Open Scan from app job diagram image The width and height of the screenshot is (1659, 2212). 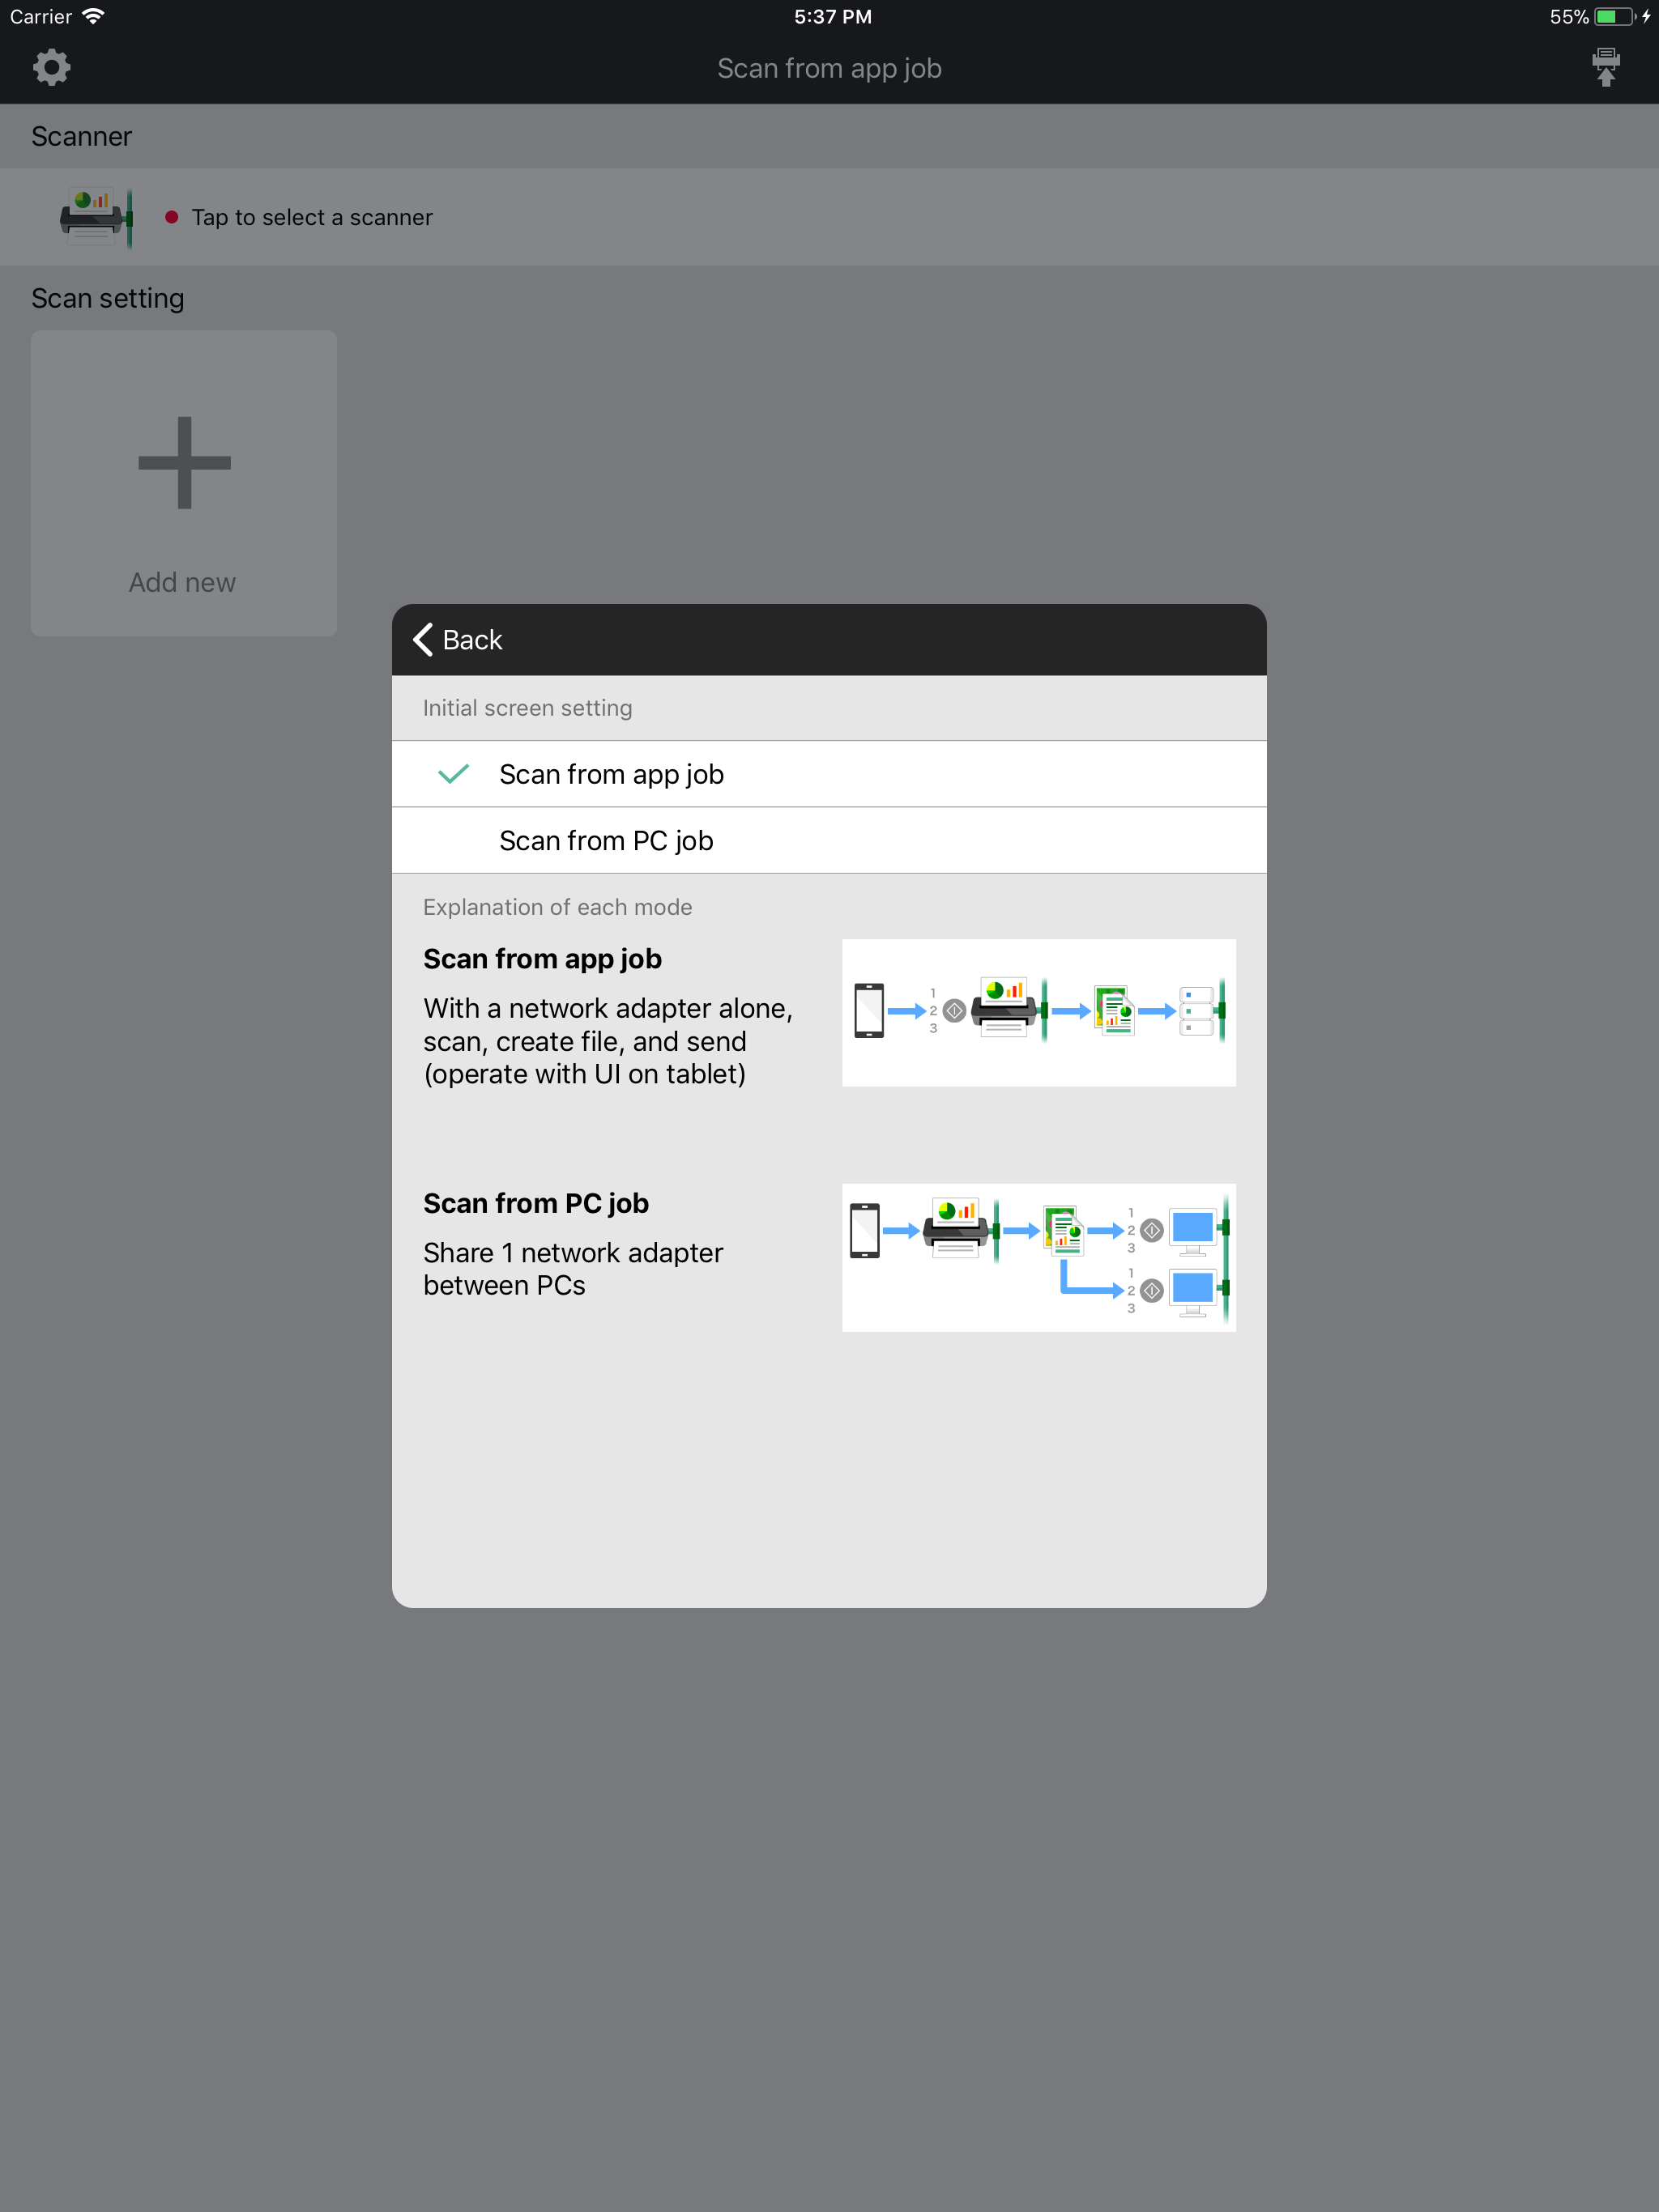[x=1038, y=1012]
